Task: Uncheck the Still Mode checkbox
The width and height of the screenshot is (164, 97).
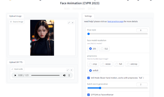Action: (88, 78)
